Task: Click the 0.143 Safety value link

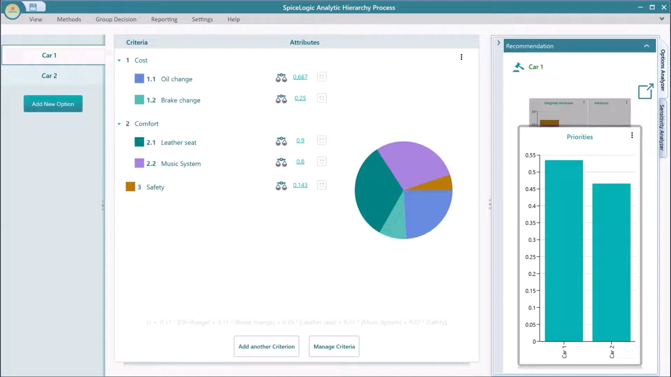Action: 300,185
